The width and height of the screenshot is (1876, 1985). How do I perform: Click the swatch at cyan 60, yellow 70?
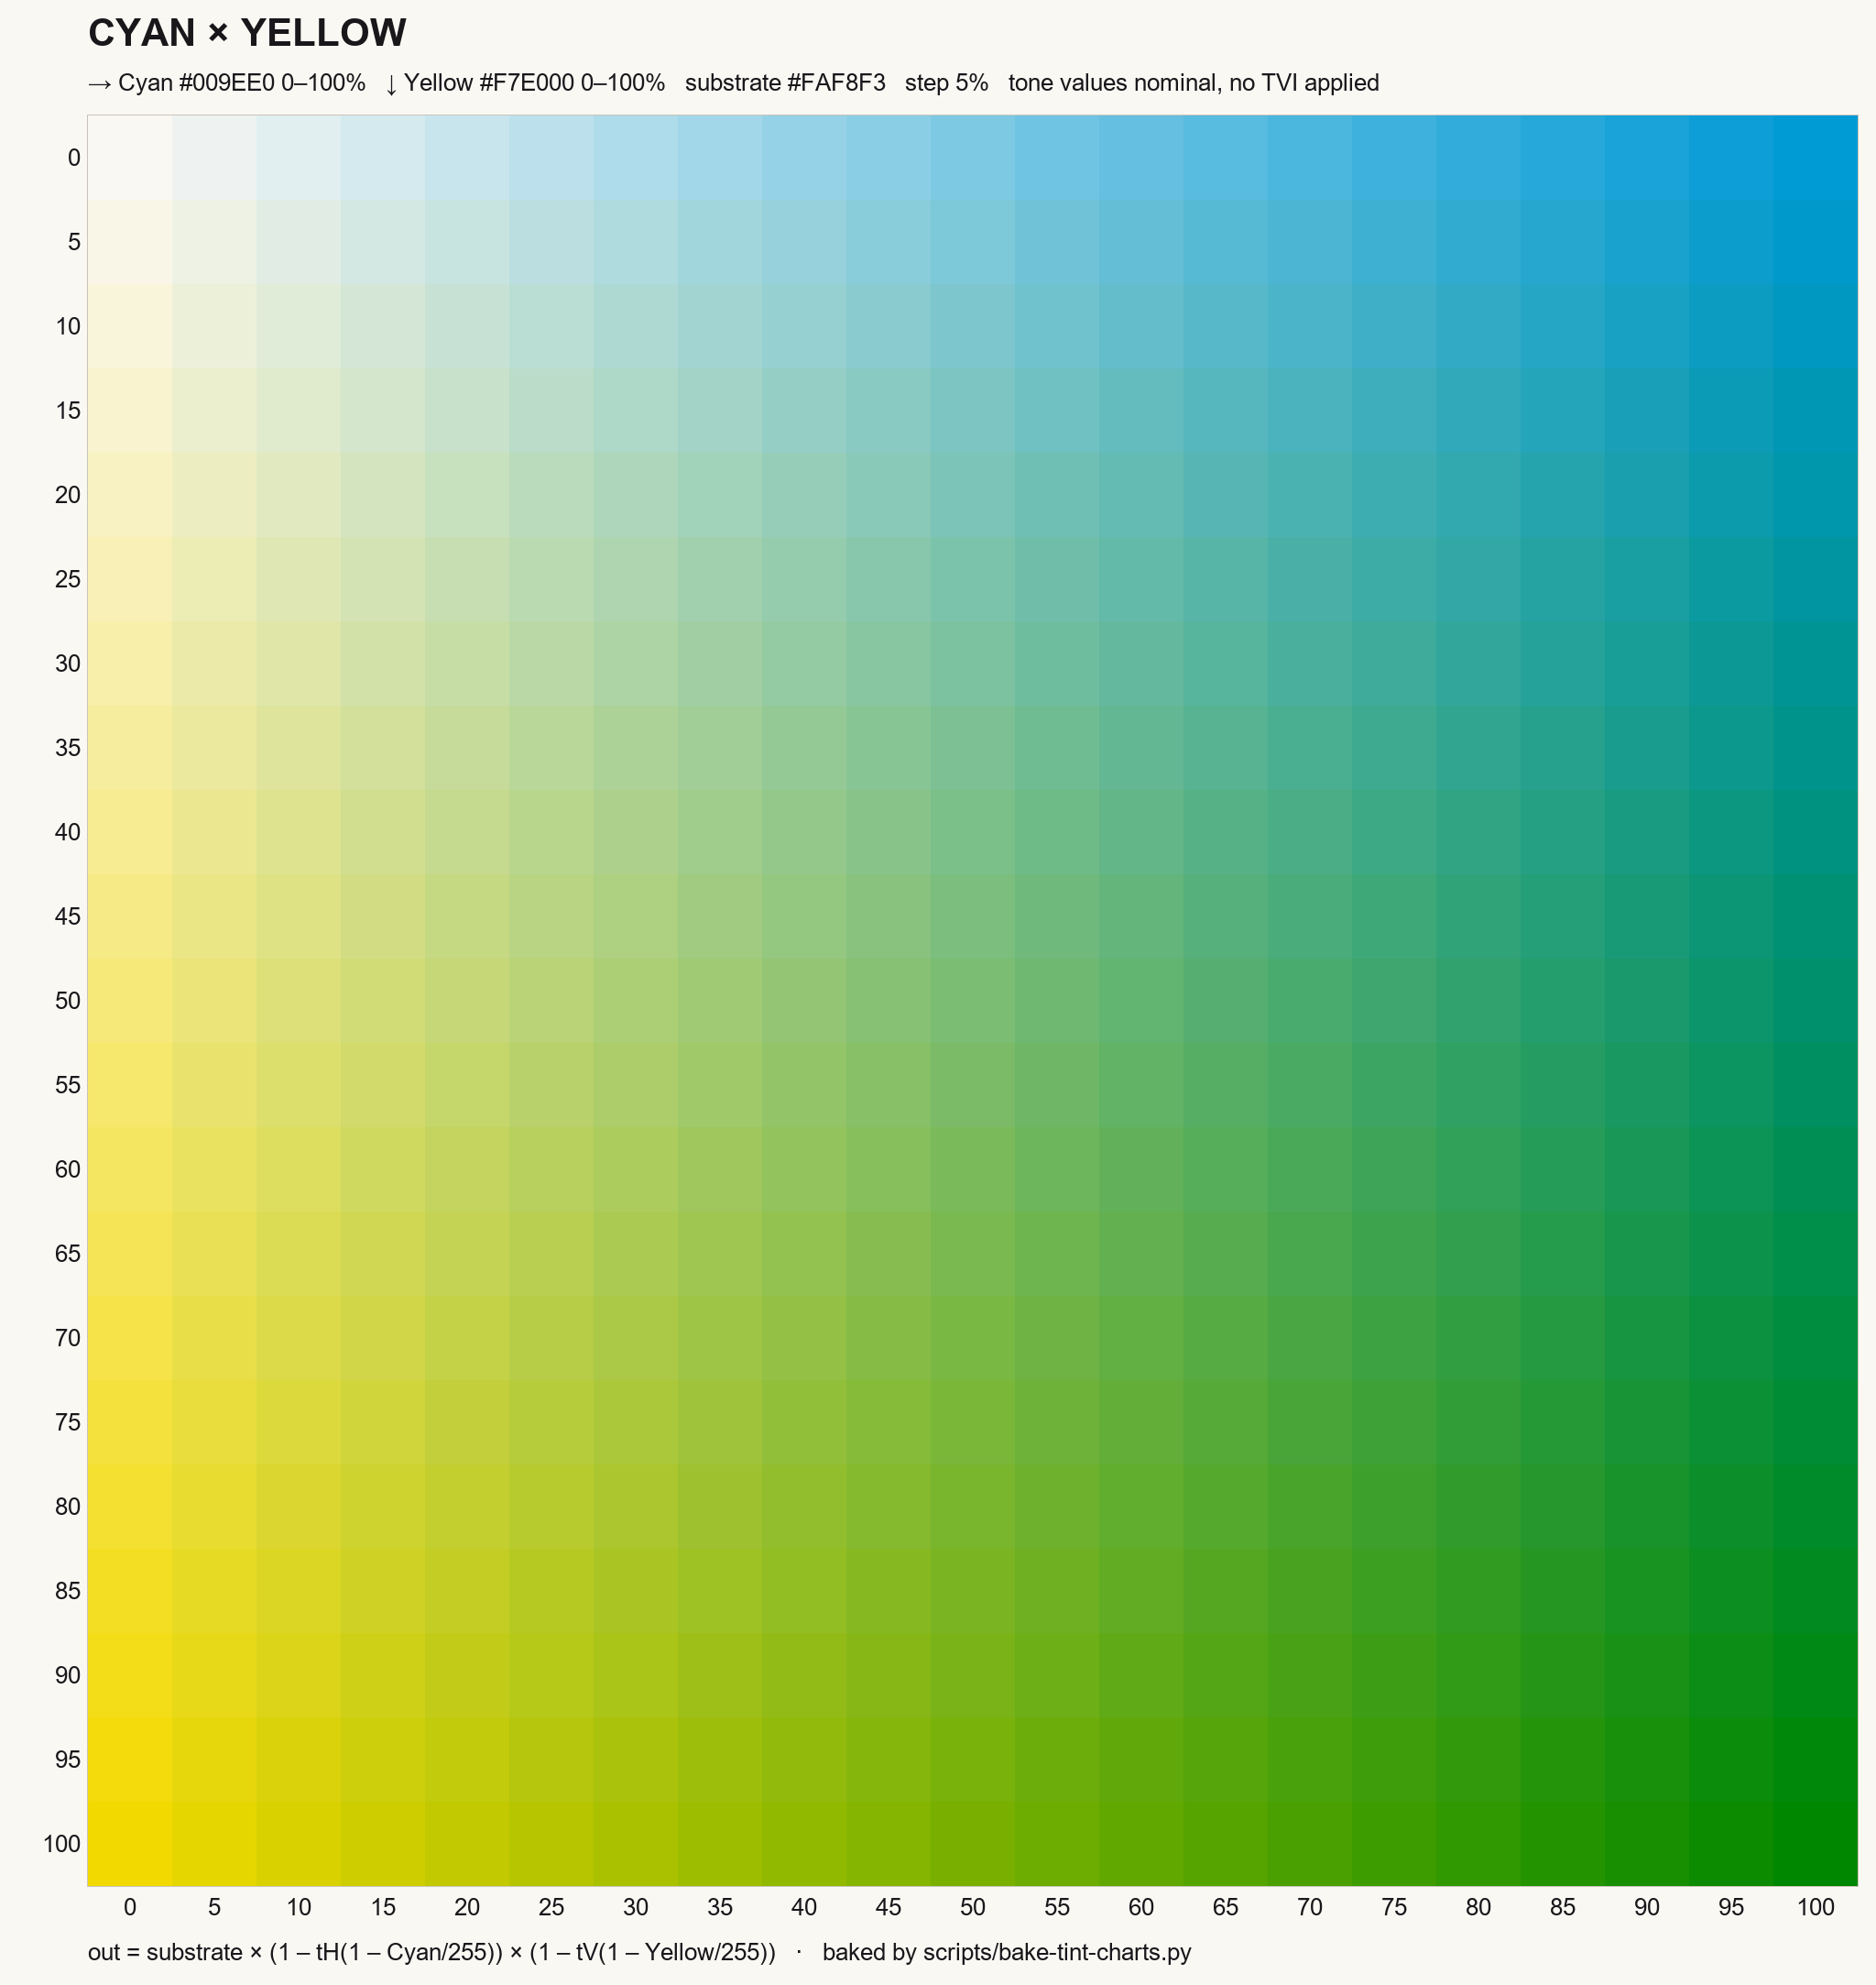[x=1141, y=1339]
